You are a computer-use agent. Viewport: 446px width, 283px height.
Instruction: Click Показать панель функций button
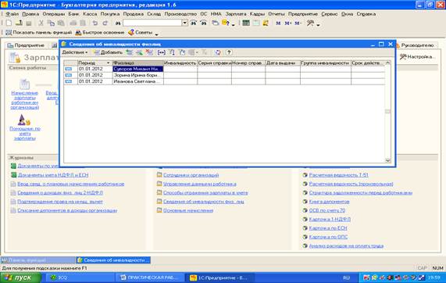(39, 33)
